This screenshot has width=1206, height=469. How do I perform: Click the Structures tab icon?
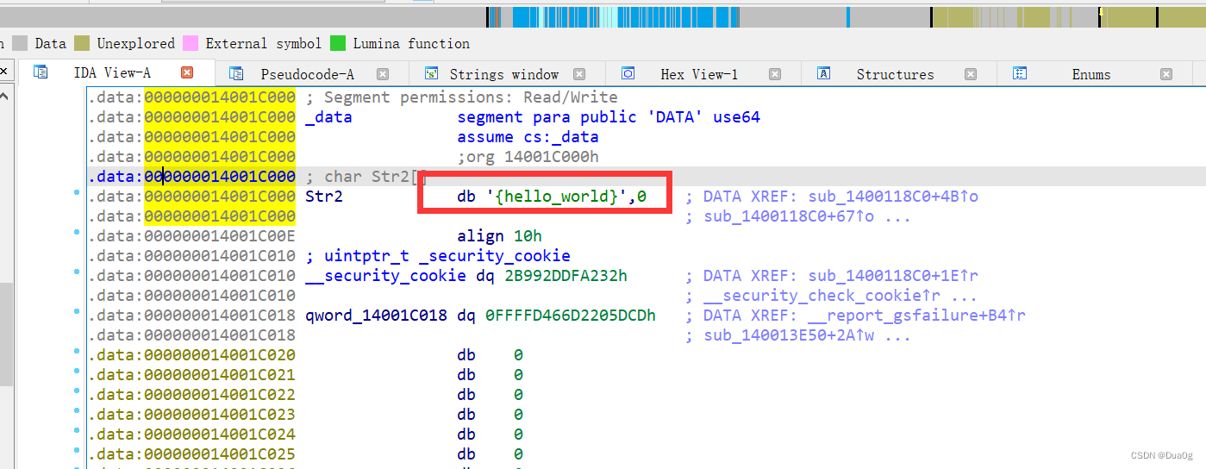click(823, 74)
